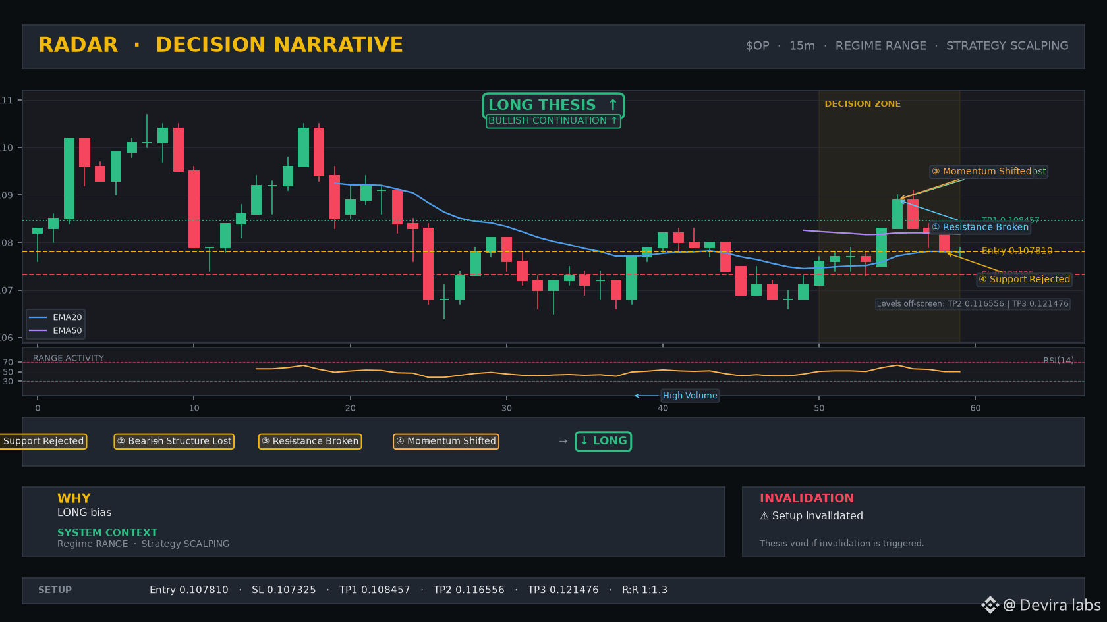Viewport: 1107px width, 622px height.
Task: Click the RSI(14) indicator label
Action: [1058, 360]
